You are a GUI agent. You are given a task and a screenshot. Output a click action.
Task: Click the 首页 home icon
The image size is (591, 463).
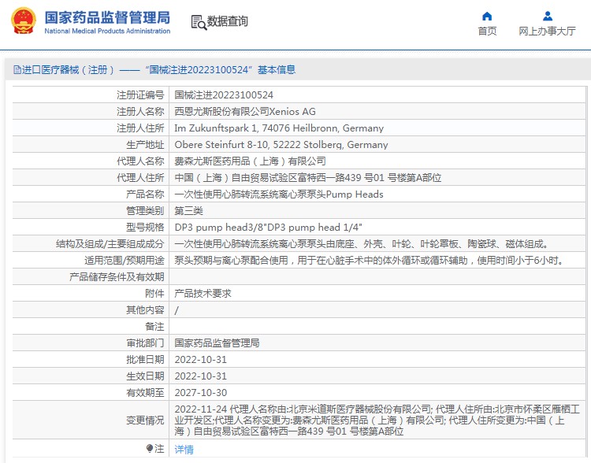(x=487, y=16)
